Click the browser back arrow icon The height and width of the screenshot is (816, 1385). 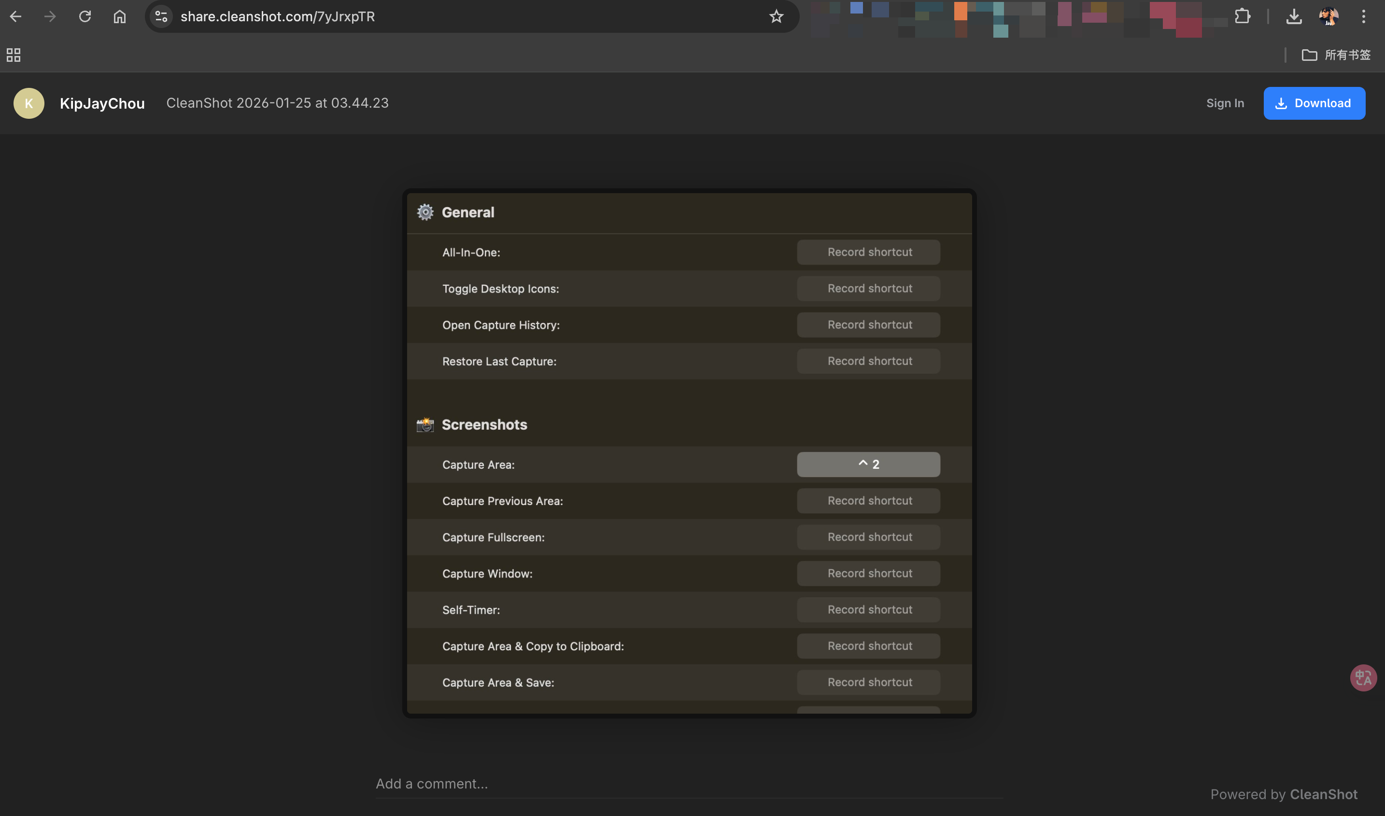[x=15, y=16]
